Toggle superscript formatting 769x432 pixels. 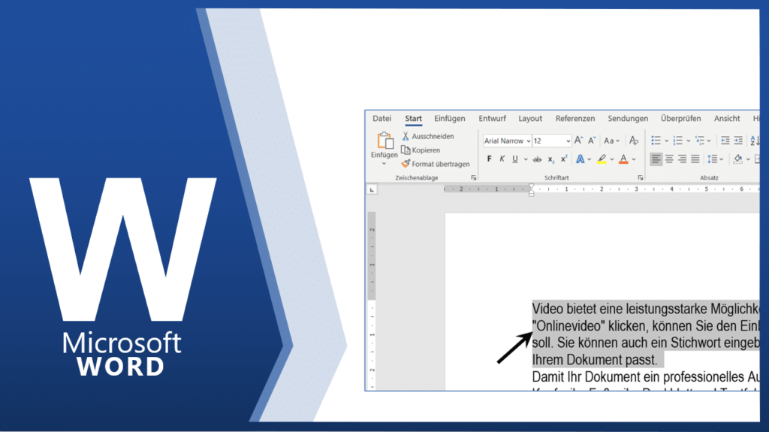564,159
